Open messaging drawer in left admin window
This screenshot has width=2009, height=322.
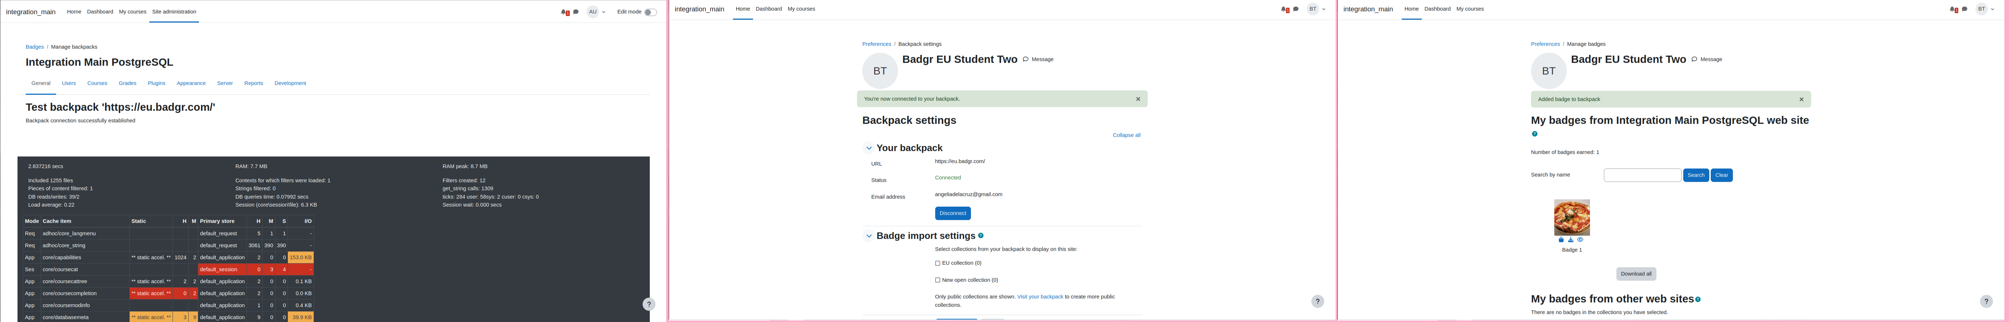coord(575,12)
